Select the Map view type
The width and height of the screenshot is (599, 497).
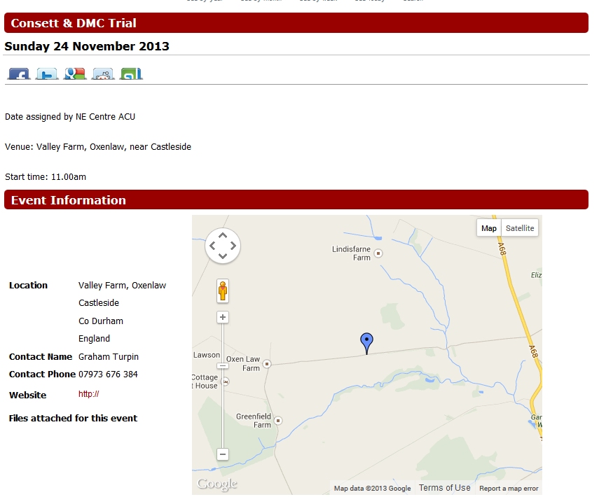(489, 228)
